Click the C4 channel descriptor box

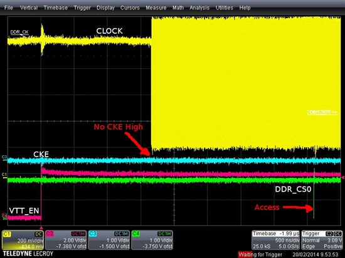point(152,240)
